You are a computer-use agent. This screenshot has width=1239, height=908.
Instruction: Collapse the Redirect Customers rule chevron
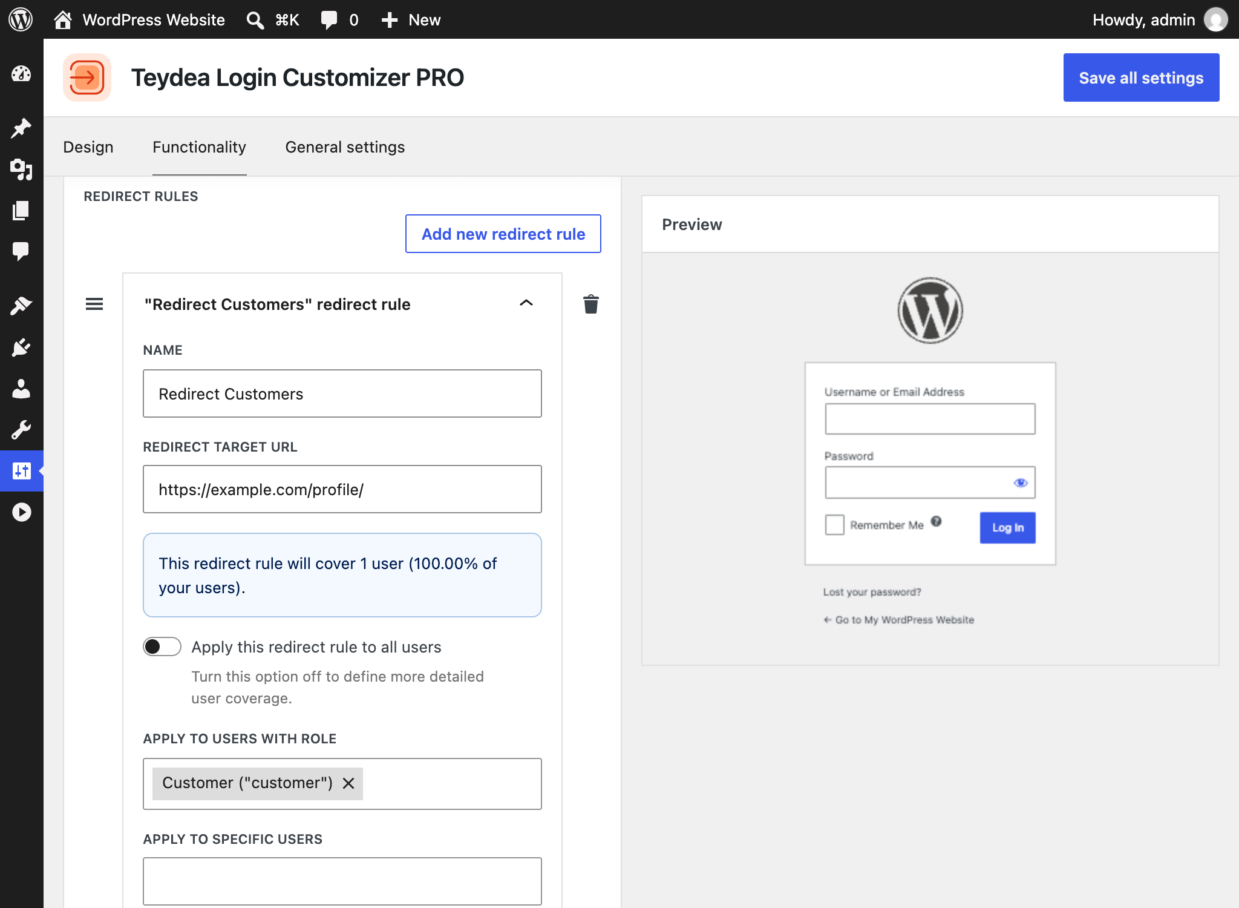coord(526,303)
